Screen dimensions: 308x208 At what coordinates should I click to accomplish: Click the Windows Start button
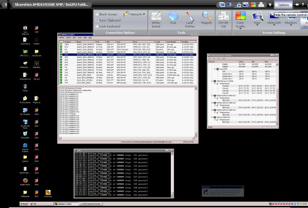coord(23,204)
